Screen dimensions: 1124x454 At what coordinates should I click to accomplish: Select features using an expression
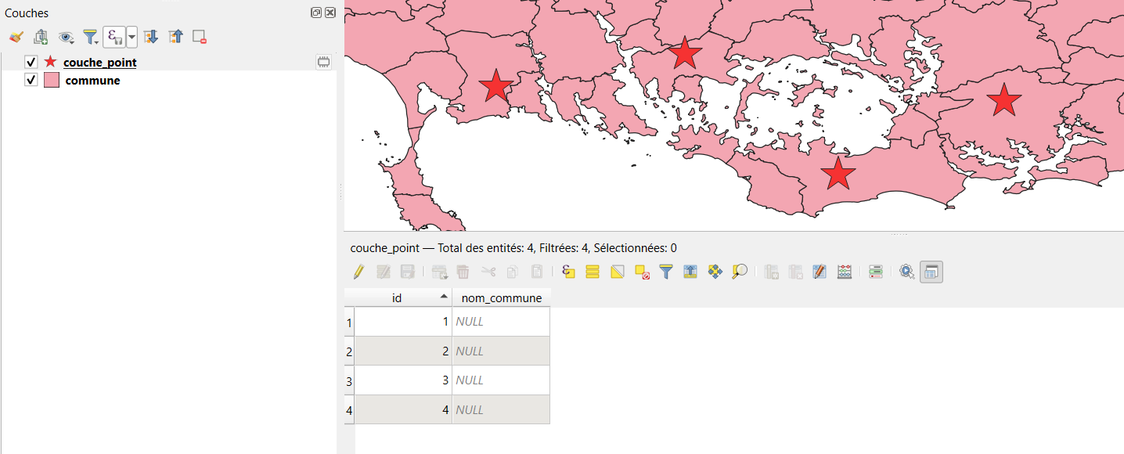(569, 272)
